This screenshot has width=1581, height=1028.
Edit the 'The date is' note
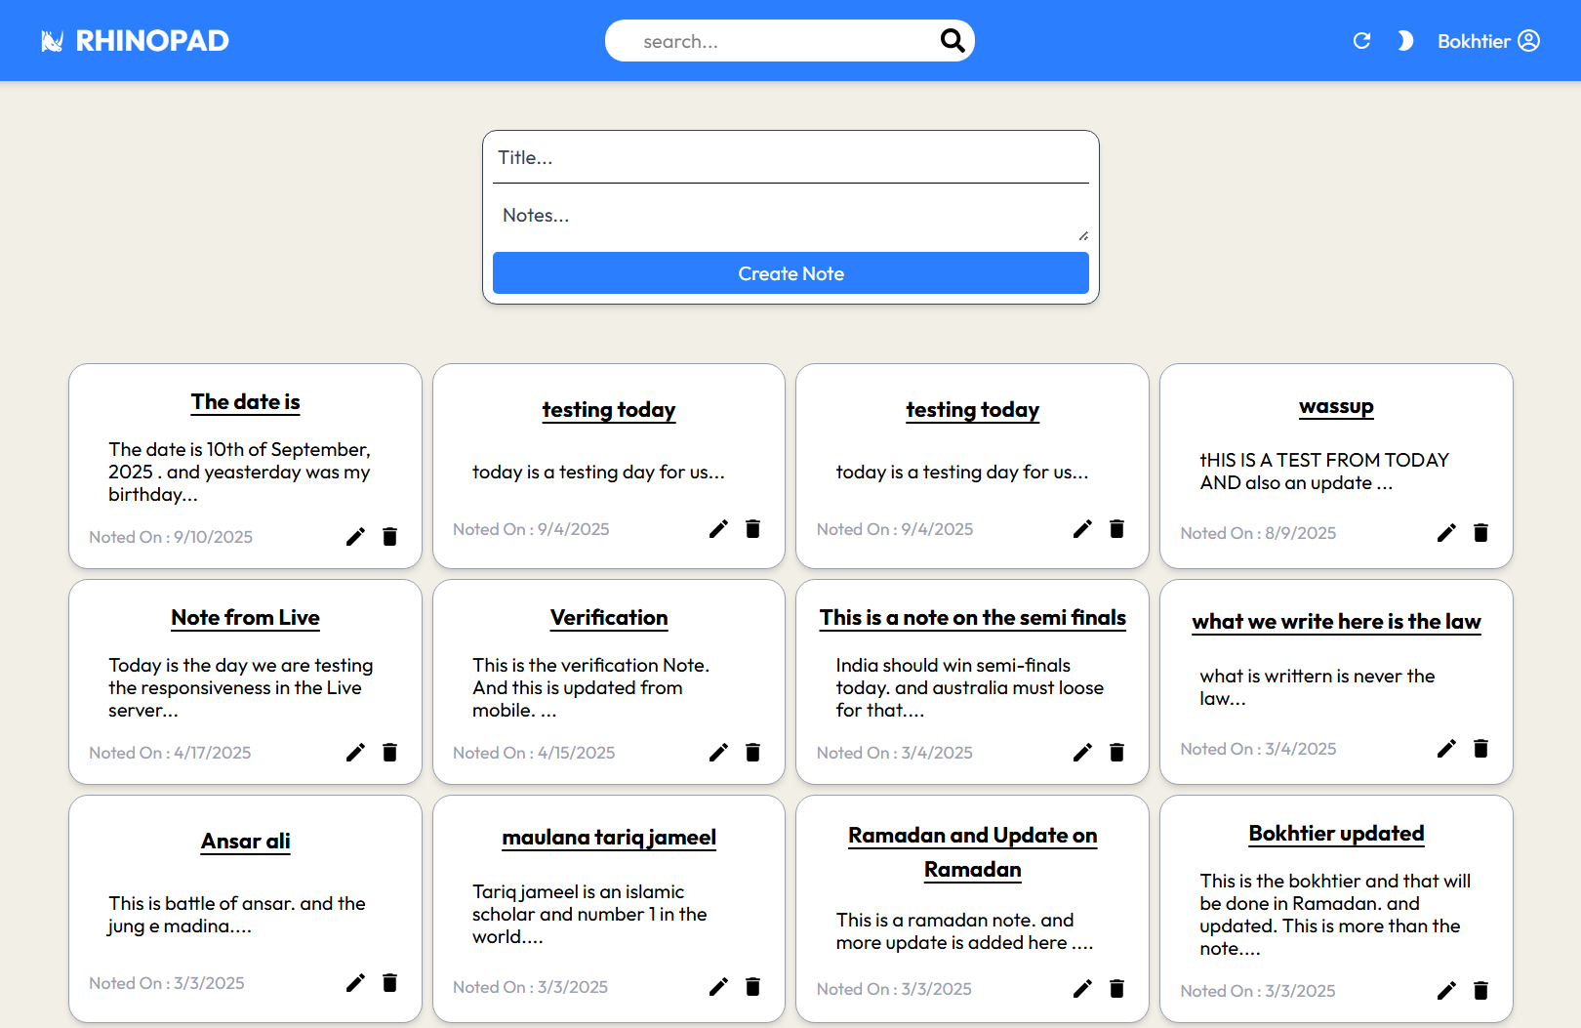pos(355,536)
